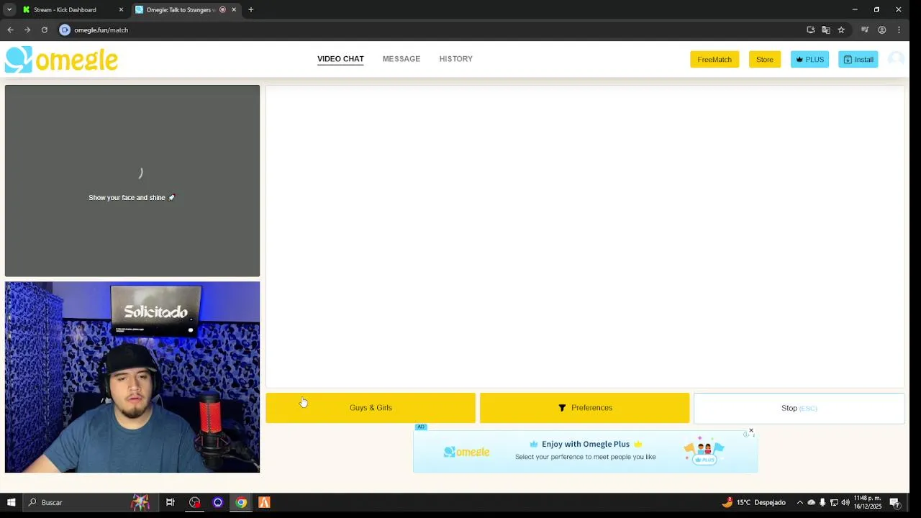Open match Preferences filter

[584, 408]
